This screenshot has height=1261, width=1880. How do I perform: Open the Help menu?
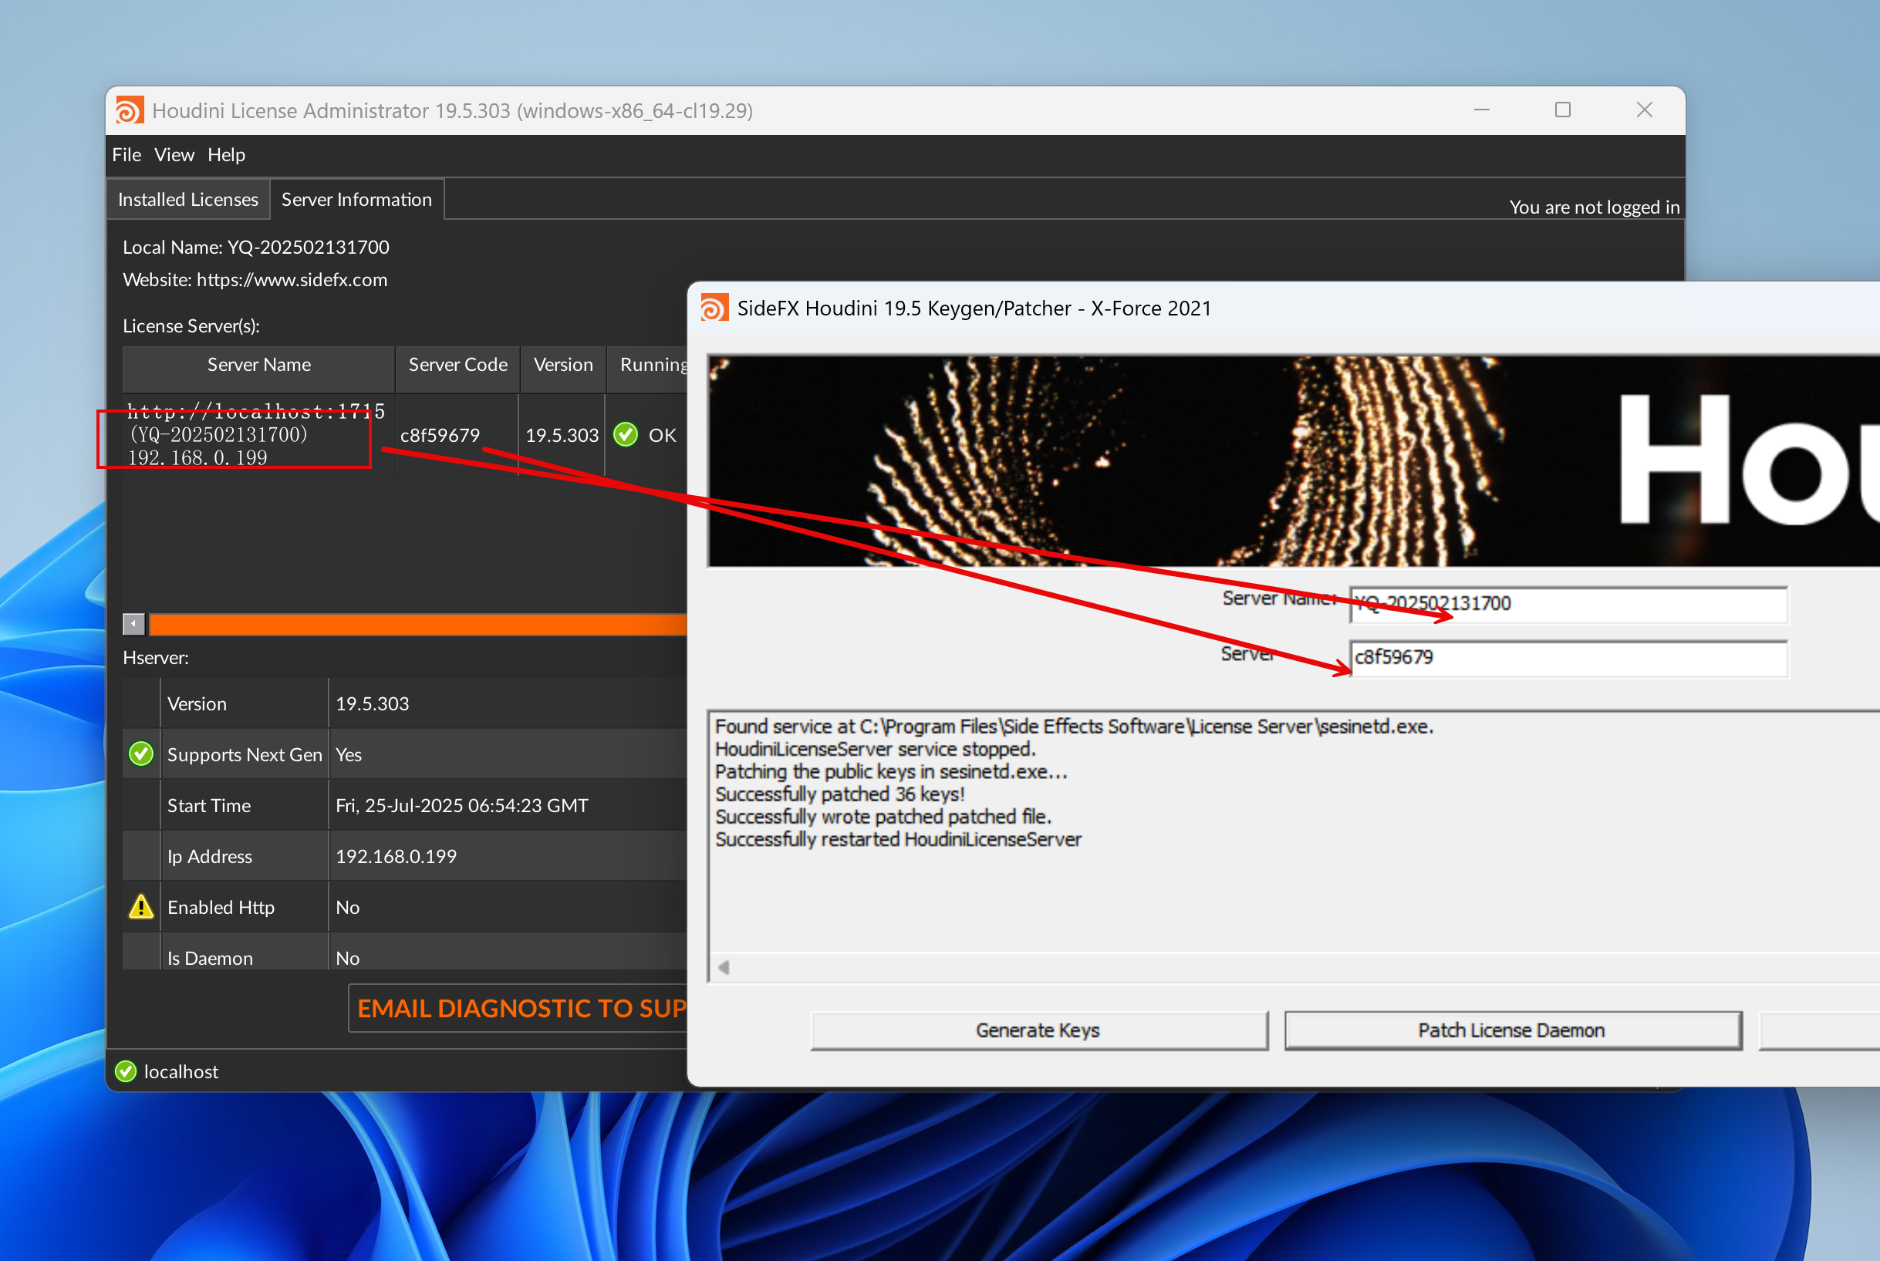click(226, 154)
